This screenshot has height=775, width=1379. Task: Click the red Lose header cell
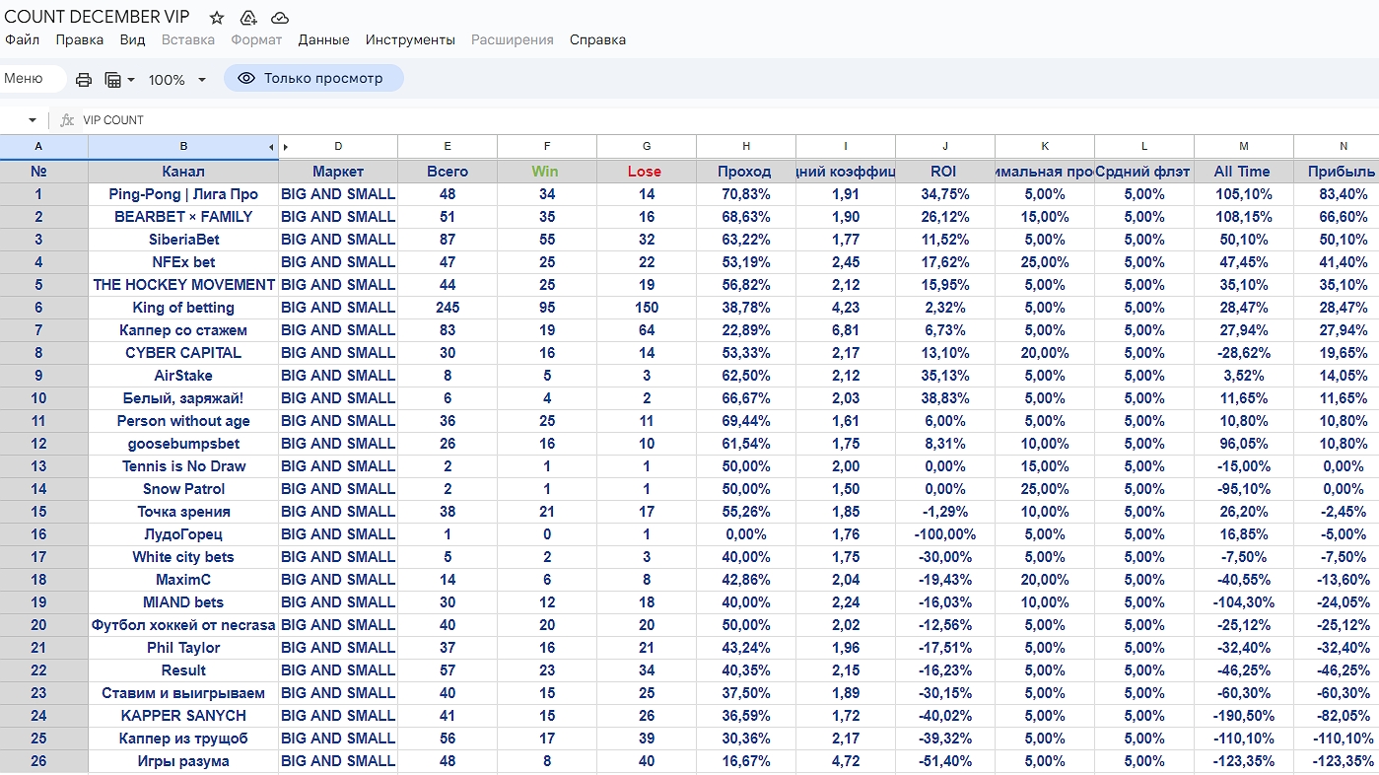point(646,172)
